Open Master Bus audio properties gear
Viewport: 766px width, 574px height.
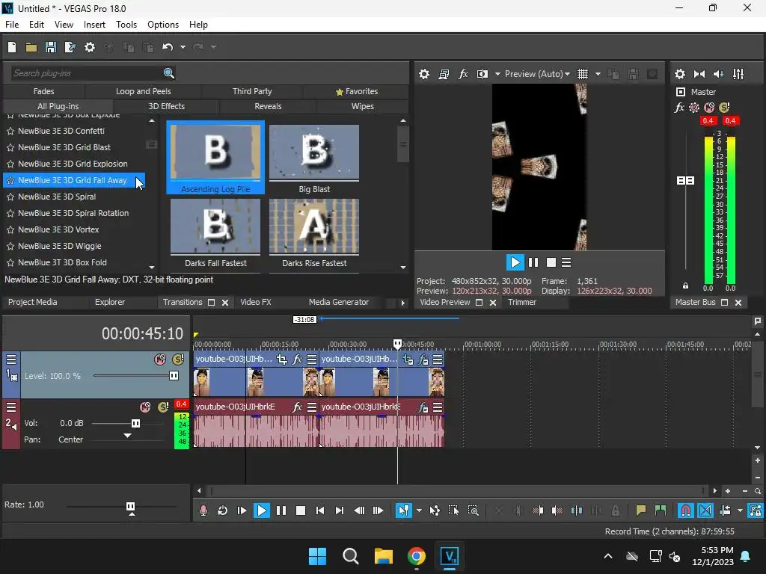[679, 74]
